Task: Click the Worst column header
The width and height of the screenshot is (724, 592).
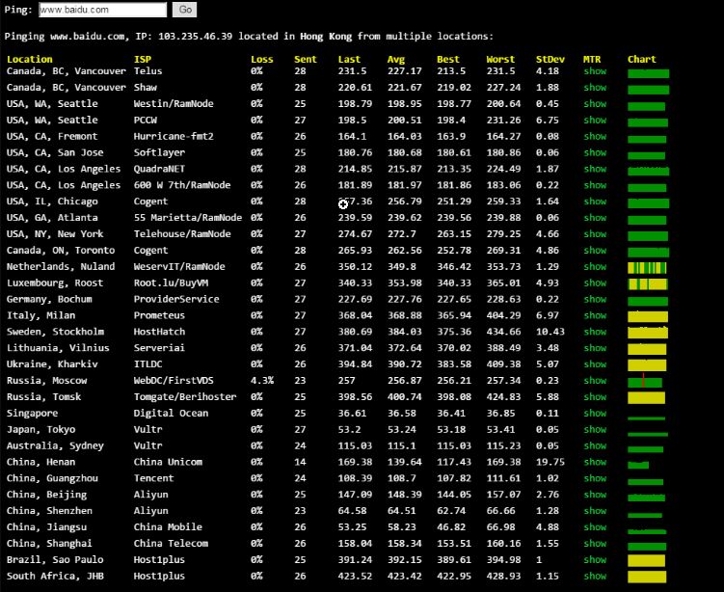Action: point(500,59)
